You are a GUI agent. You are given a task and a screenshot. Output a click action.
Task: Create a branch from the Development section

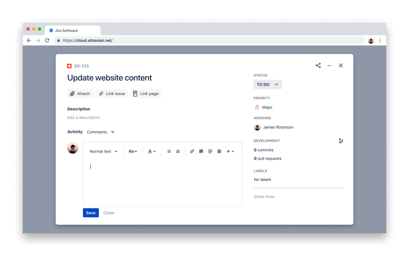click(341, 141)
